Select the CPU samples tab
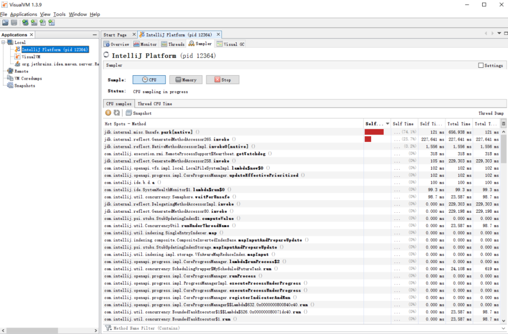The width and height of the screenshot is (508, 334). coord(119,103)
